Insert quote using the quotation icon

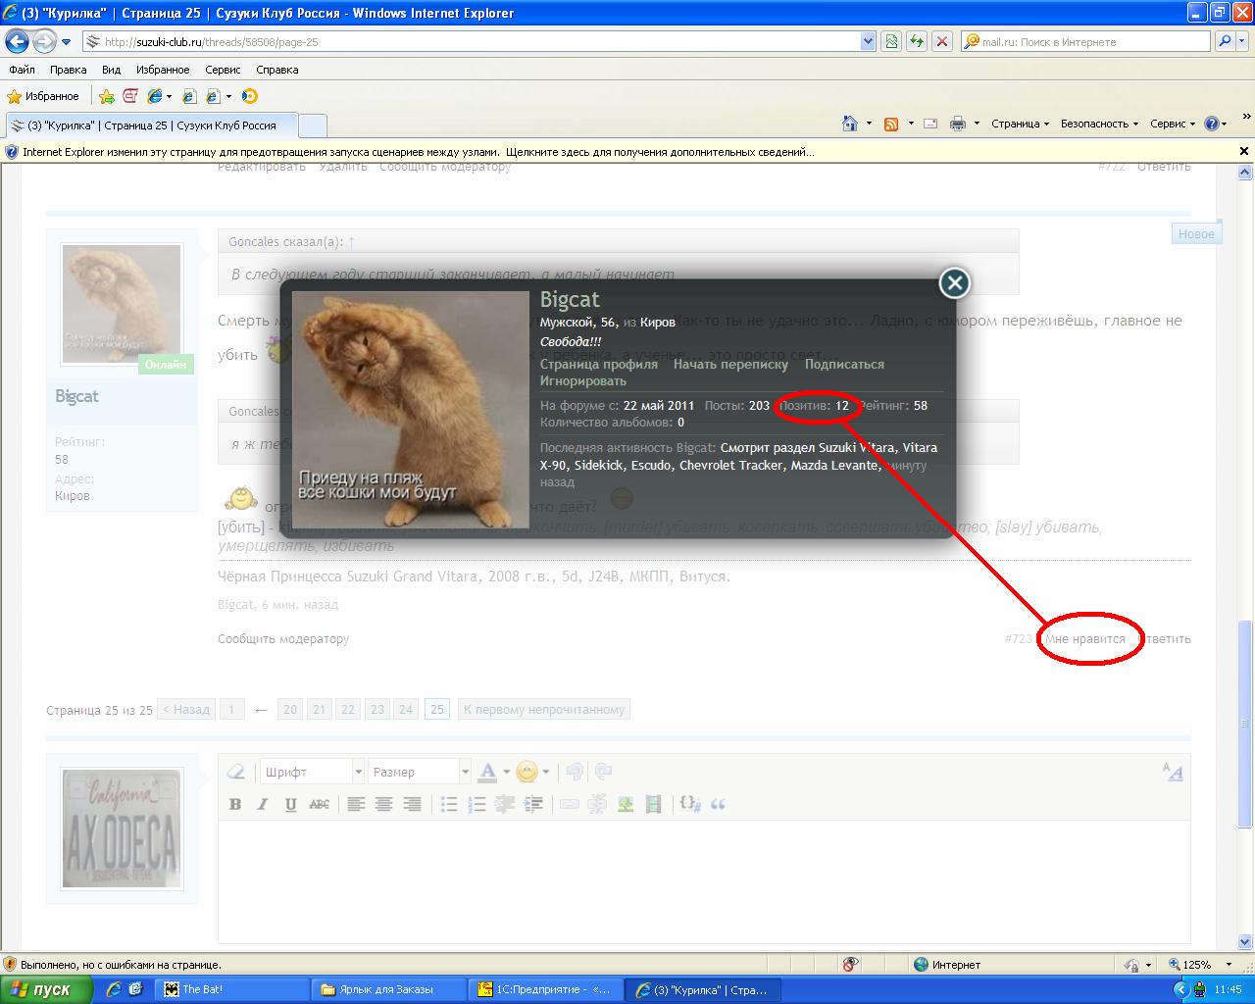718,804
